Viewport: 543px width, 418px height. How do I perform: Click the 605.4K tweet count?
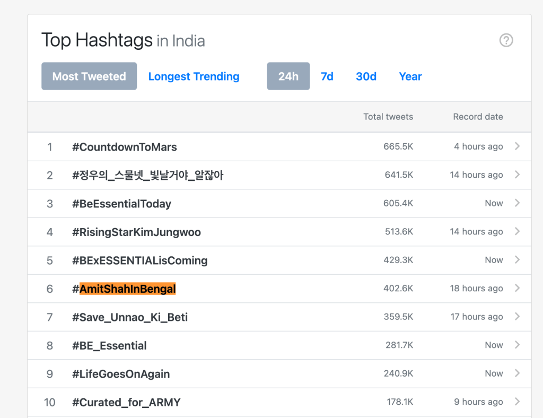pyautogui.click(x=398, y=203)
